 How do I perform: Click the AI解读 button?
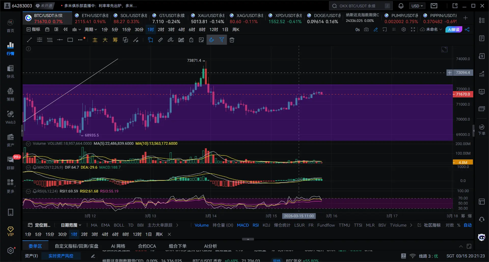coord(454,30)
